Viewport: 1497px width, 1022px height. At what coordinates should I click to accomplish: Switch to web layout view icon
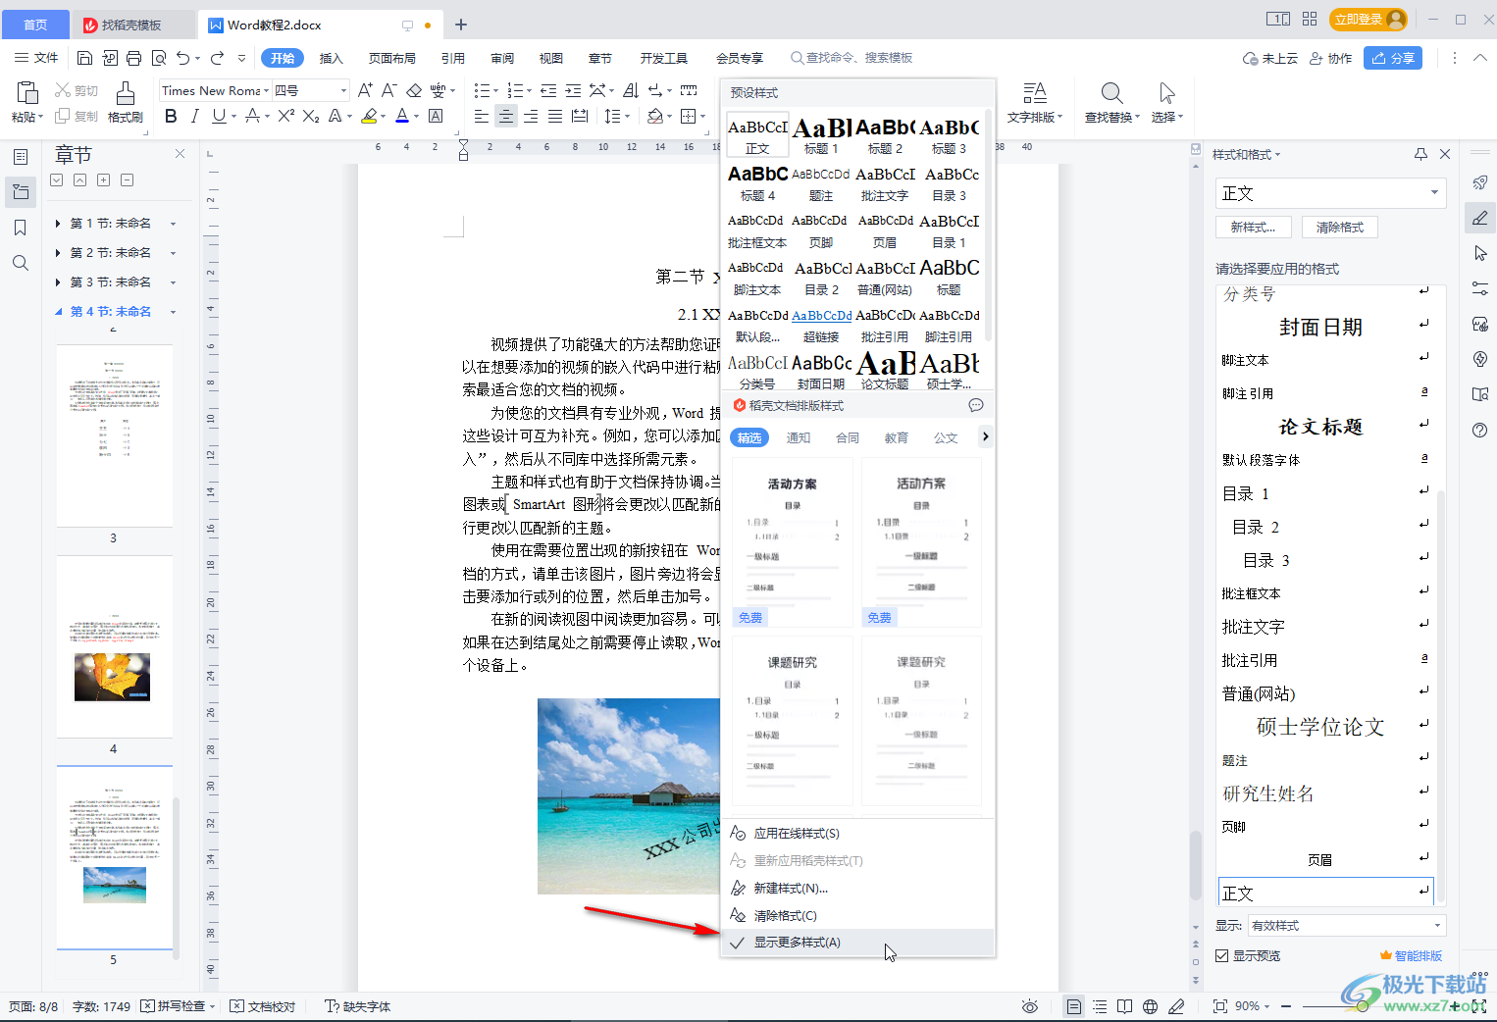tap(1150, 1006)
